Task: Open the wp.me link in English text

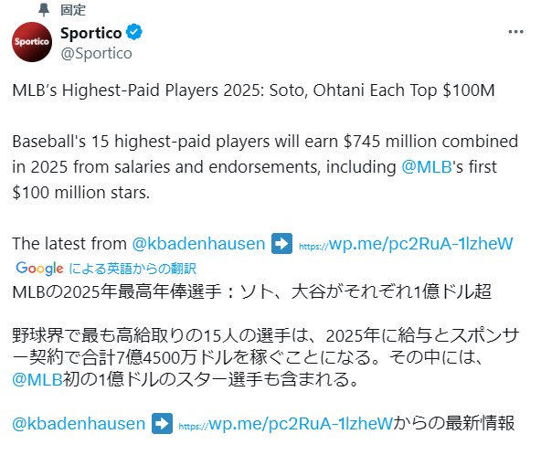Action: point(406,244)
